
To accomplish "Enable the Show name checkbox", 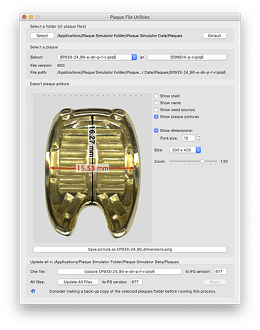I will (x=156, y=102).
